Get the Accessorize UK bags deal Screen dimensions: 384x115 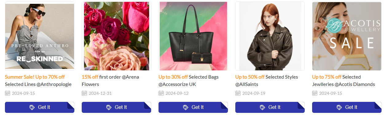193,107
